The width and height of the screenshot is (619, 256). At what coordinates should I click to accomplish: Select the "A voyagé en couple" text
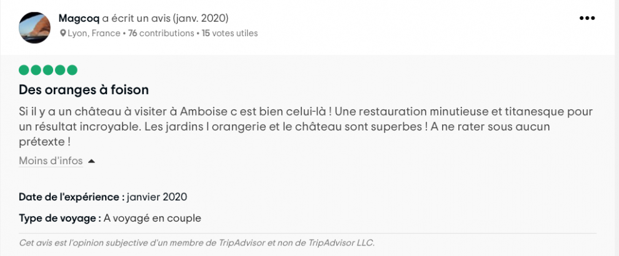coord(153,218)
